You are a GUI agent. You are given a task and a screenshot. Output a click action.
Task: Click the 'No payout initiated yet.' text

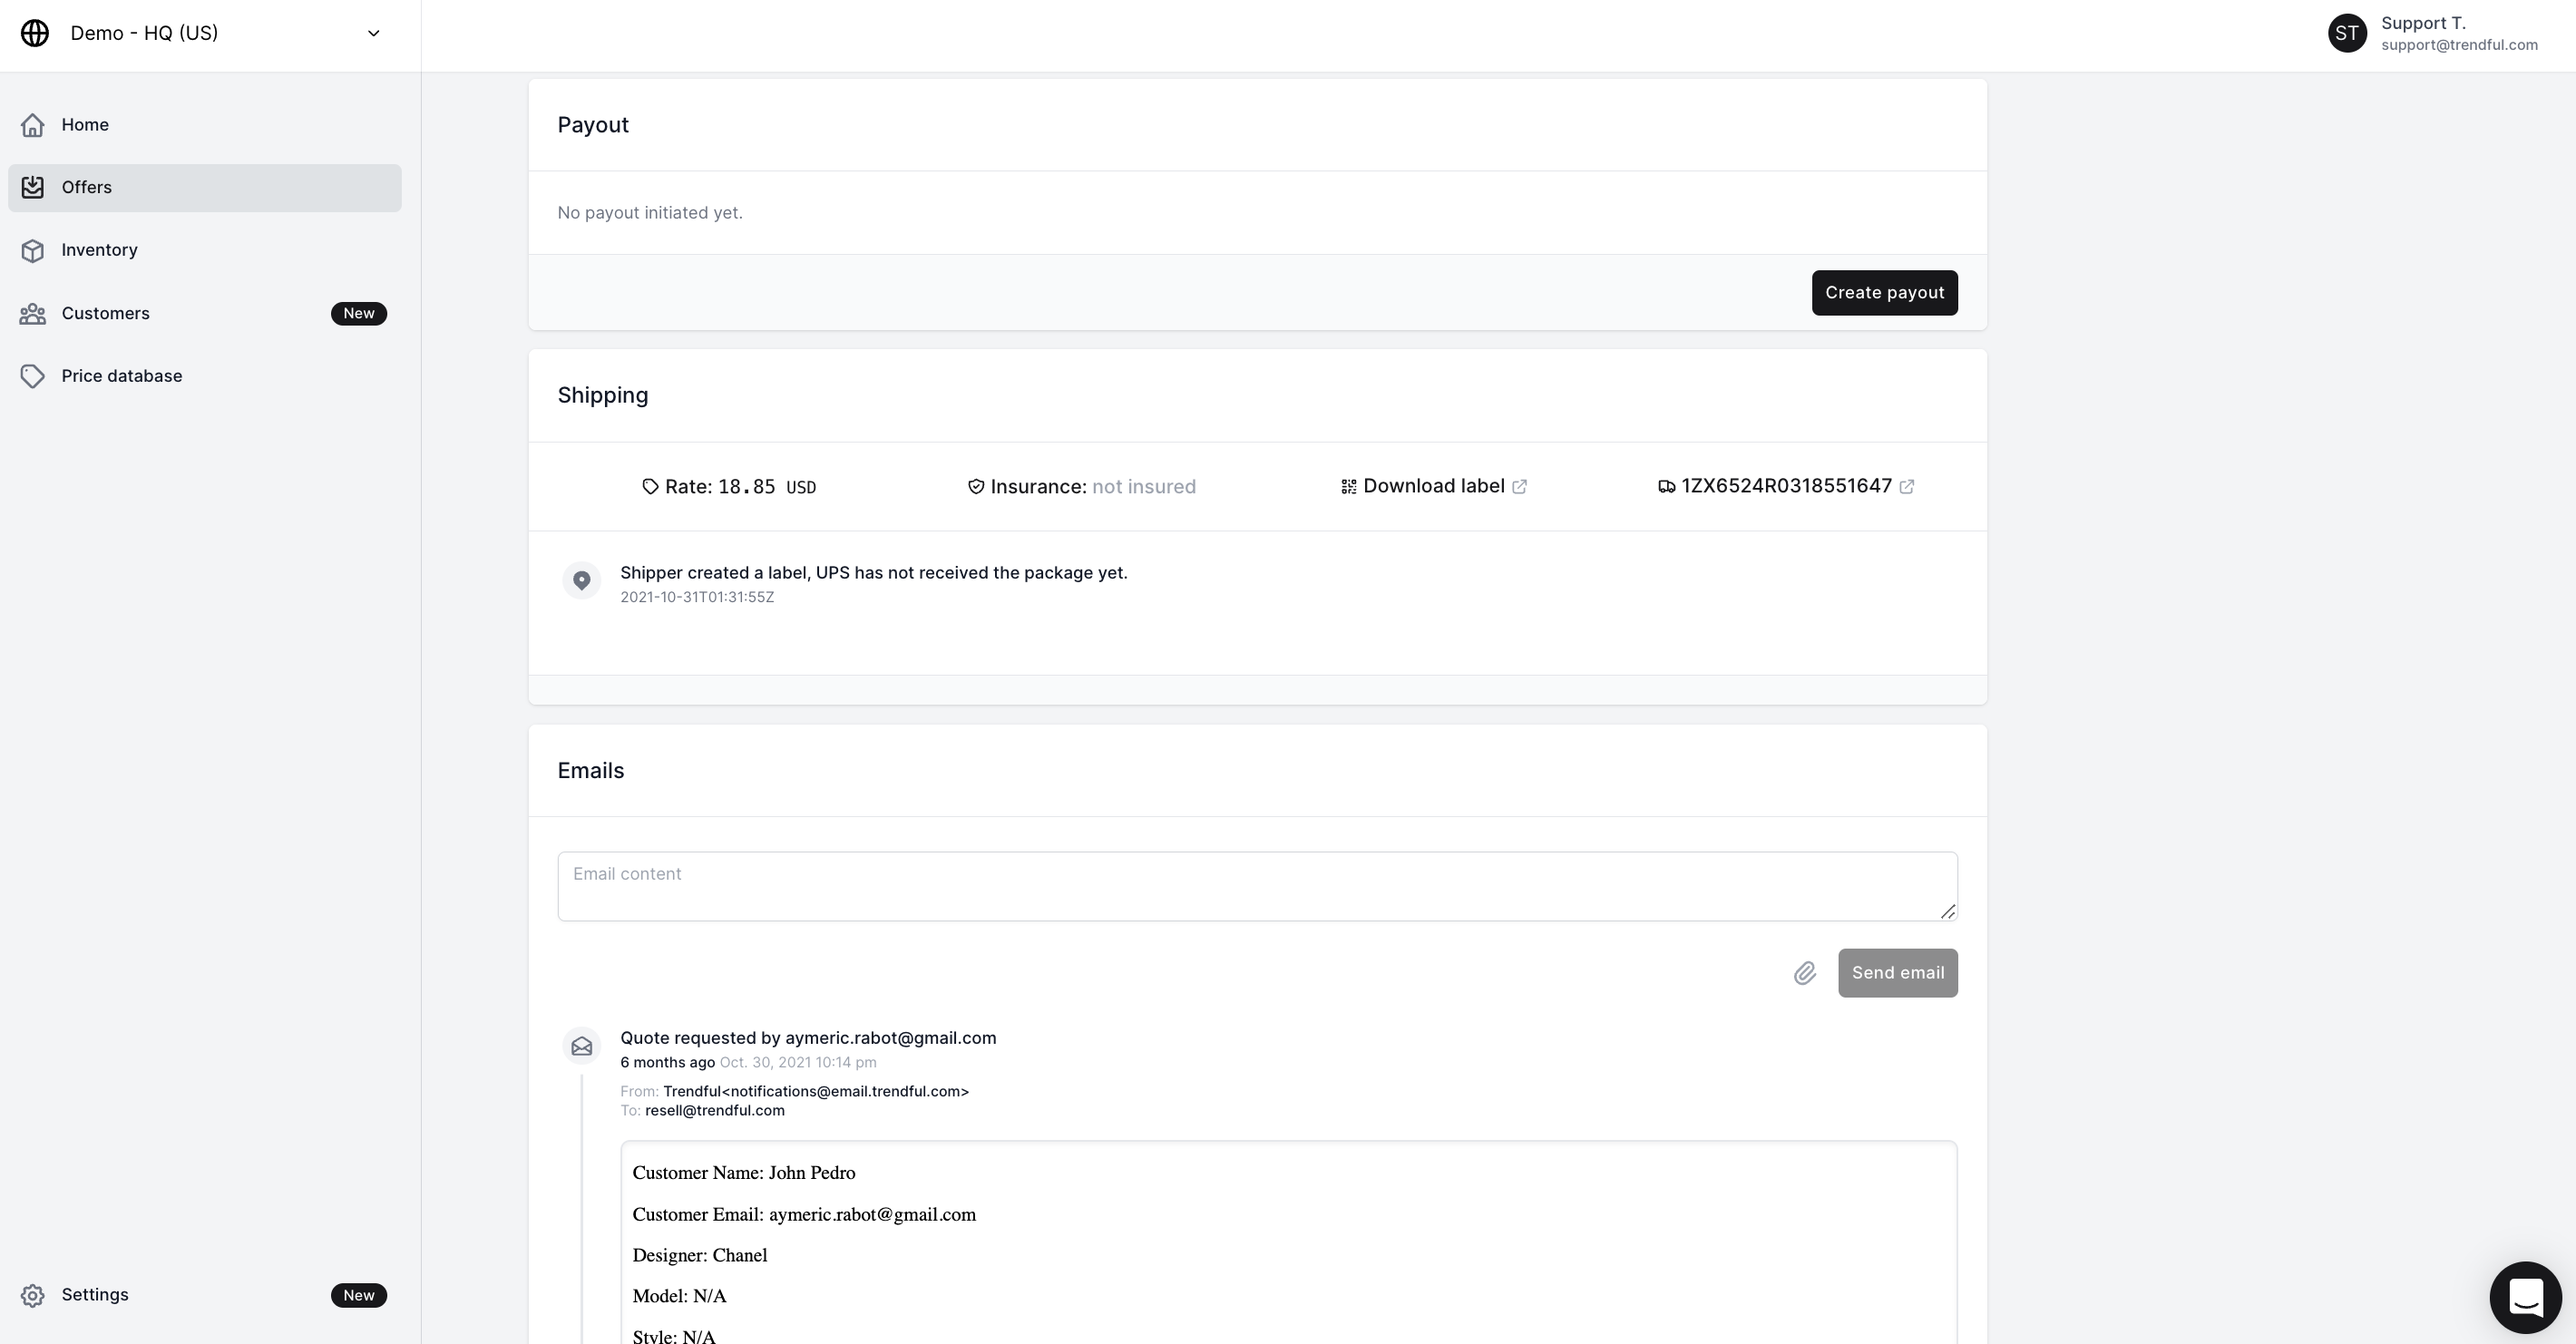650,213
